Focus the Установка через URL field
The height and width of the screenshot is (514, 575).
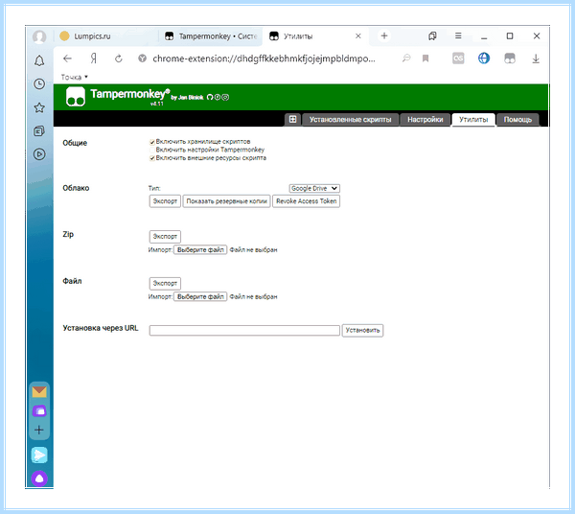[x=244, y=330]
